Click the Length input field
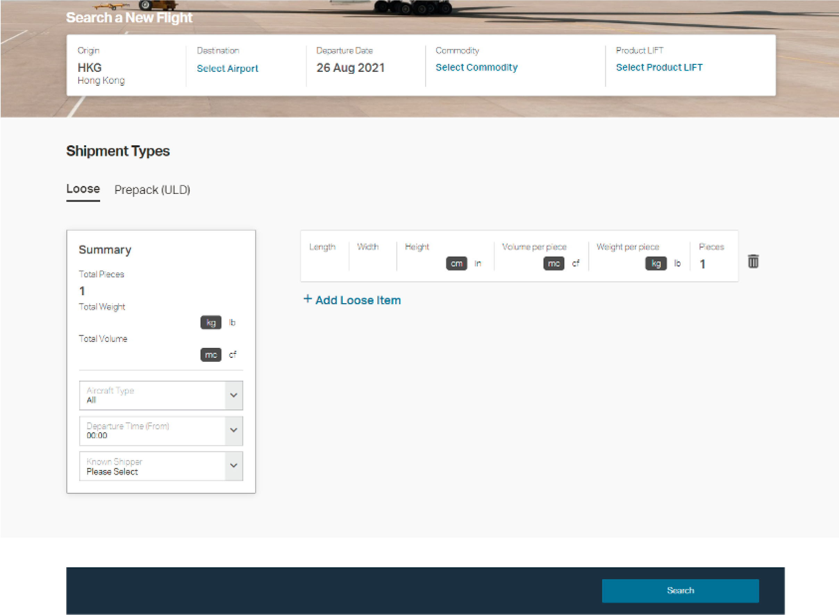The width and height of the screenshot is (839, 615). (x=324, y=264)
